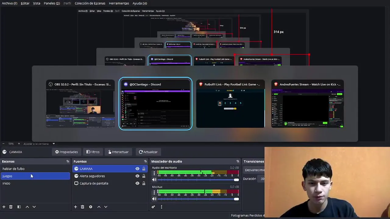Open the Vista menu
This screenshot has height=219, width=390.
pos(37,3)
